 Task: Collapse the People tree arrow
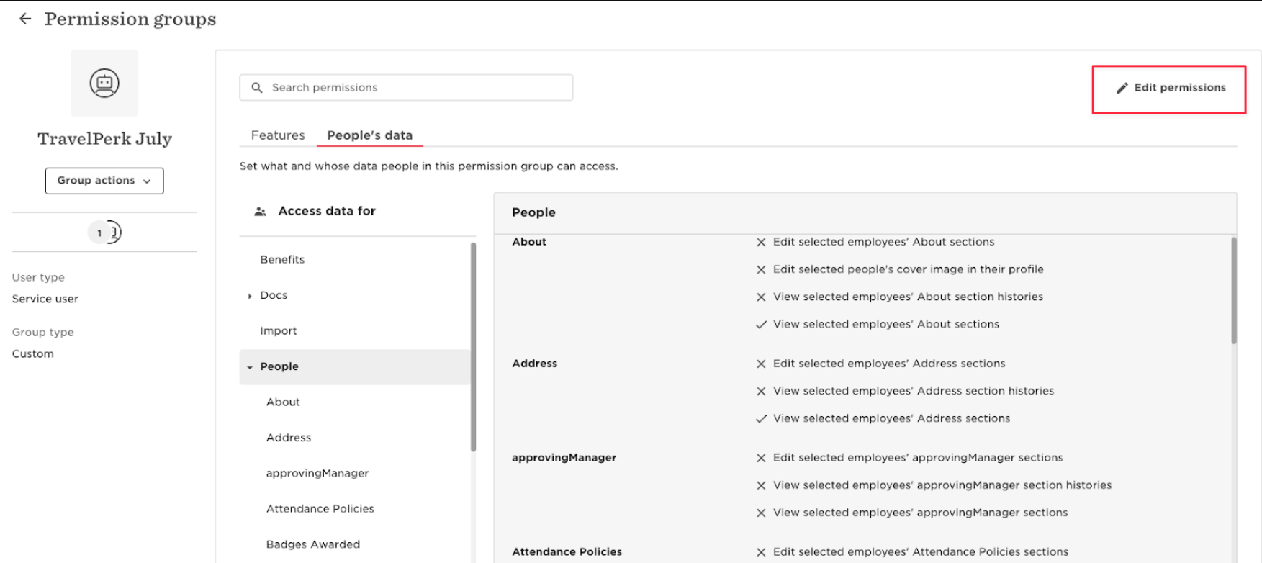click(x=250, y=367)
